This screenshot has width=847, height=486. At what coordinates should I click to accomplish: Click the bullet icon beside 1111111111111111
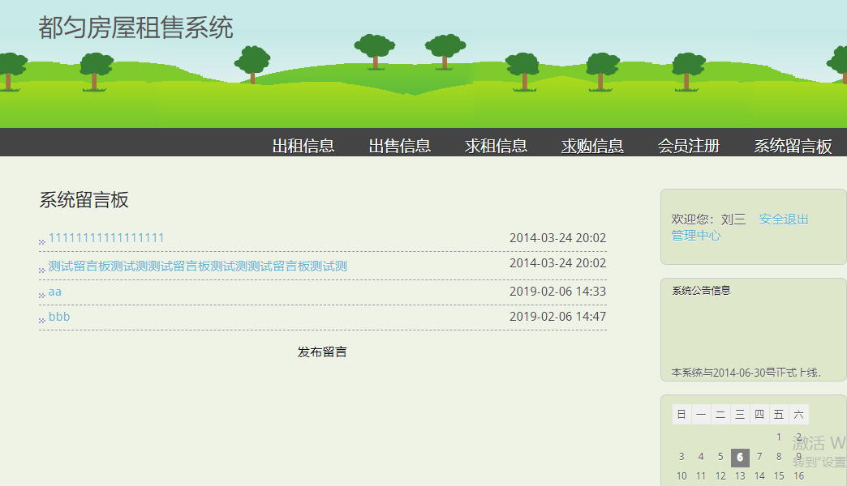click(x=42, y=241)
